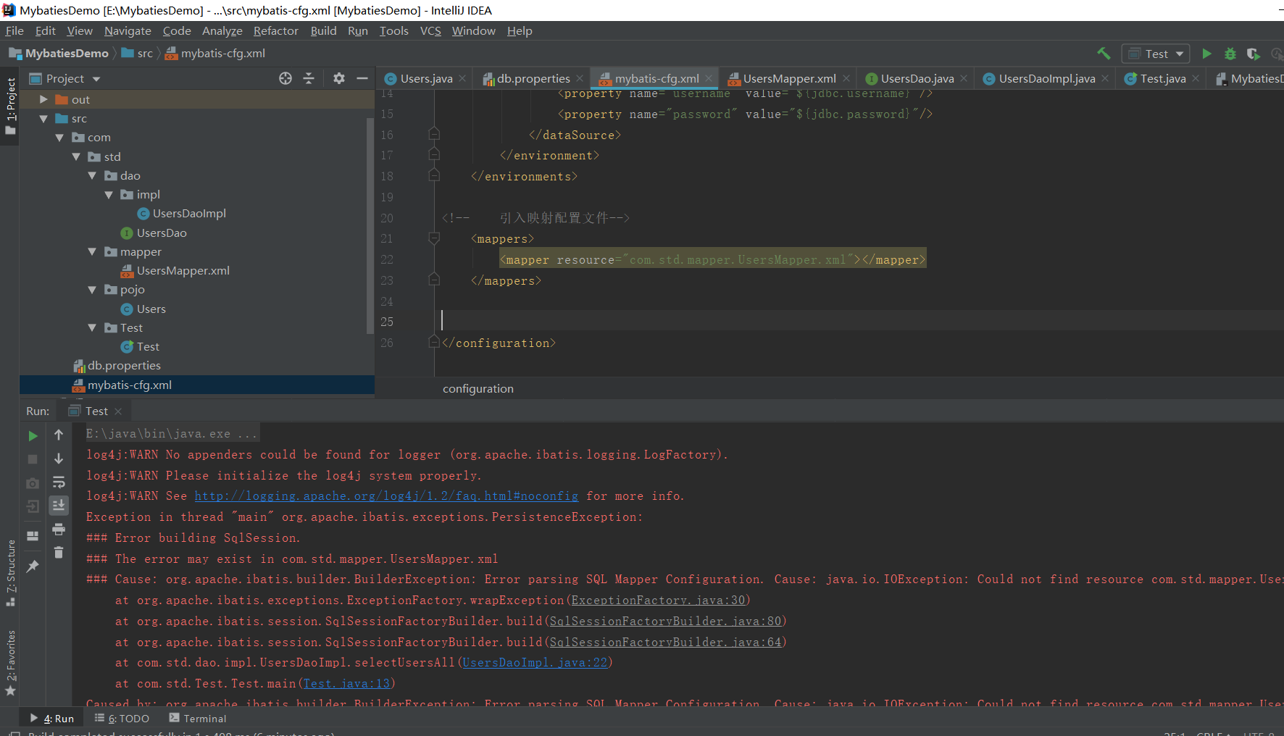Switch to UsersMapper.xml editor tab

coord(789,79)
